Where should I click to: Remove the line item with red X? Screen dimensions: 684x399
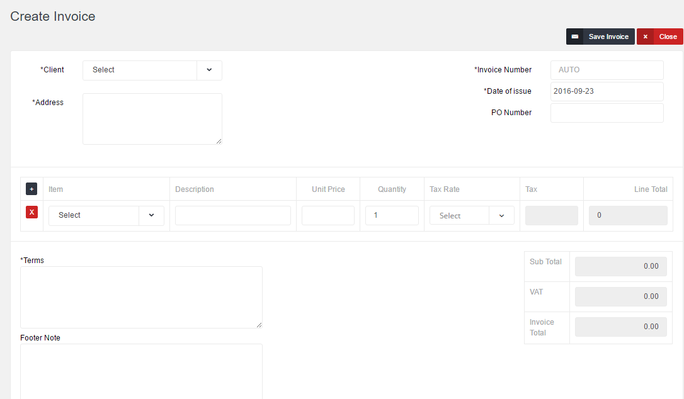point(31,212)
